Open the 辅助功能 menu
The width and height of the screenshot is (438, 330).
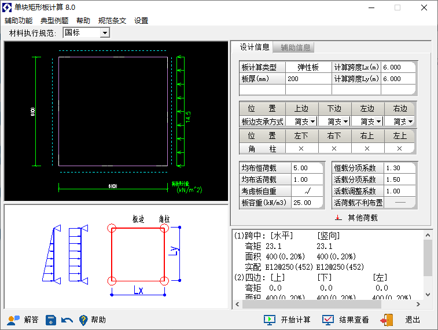pyautogui.click(x=19, y=21)
